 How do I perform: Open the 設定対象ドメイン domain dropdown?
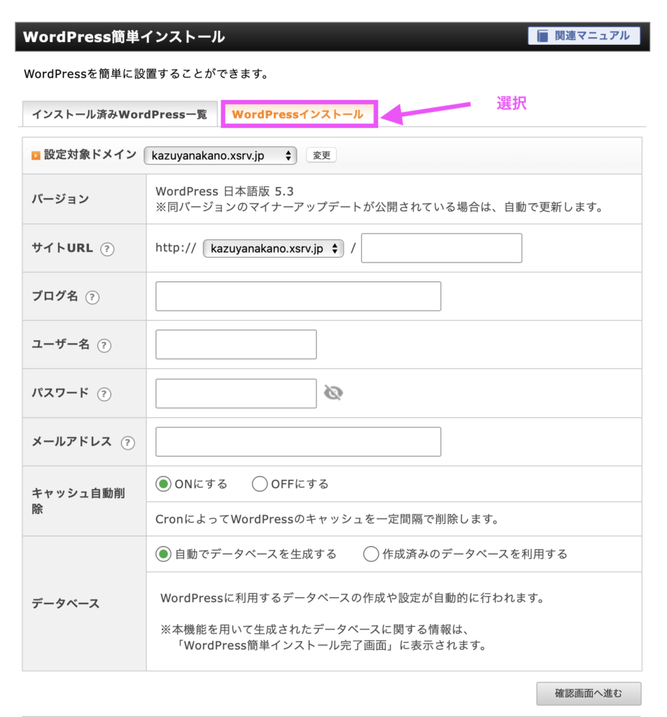220,155
